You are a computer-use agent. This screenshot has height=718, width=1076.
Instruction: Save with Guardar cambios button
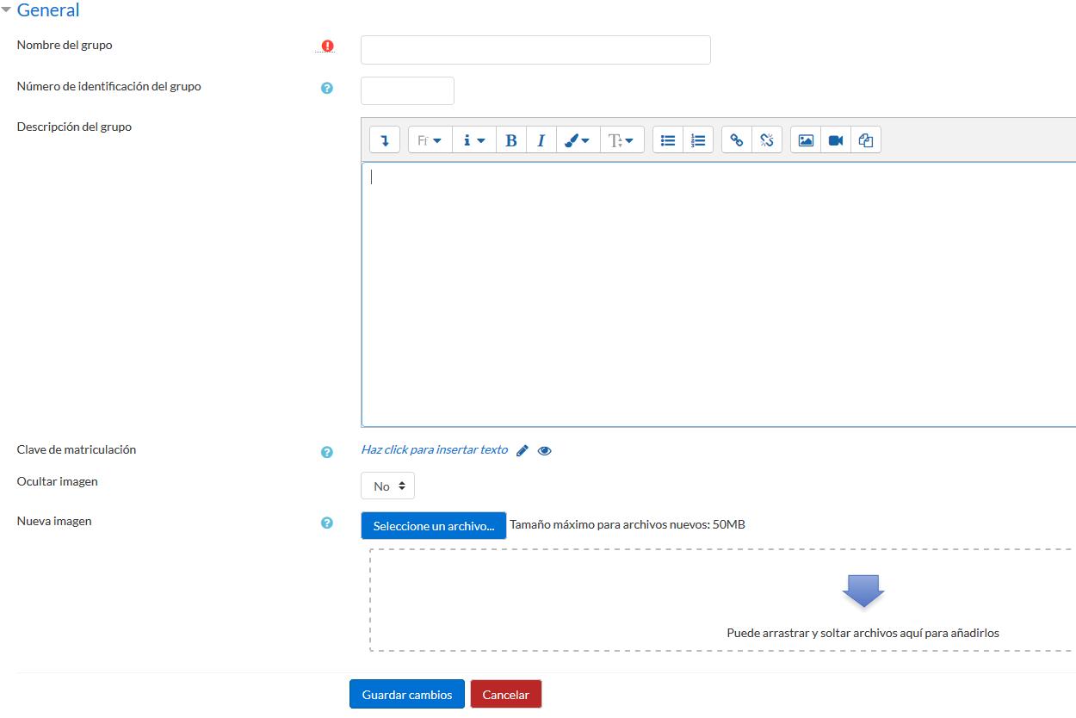[407, 694]
